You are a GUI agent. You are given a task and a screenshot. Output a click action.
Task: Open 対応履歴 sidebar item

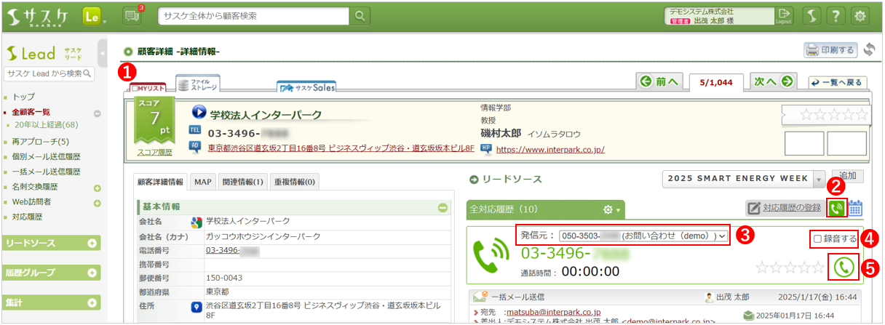click(27, 217)
